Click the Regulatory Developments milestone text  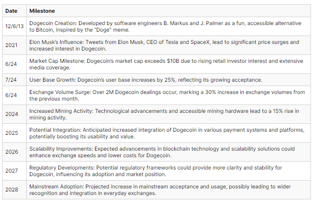coord(156,171)
